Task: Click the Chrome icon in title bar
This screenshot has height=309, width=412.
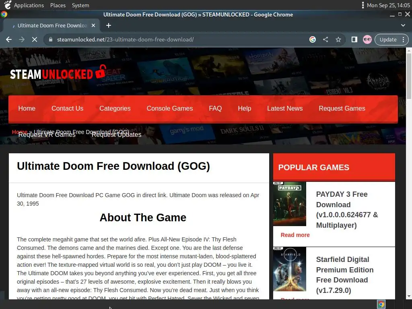Action: [x=4, y=14]
